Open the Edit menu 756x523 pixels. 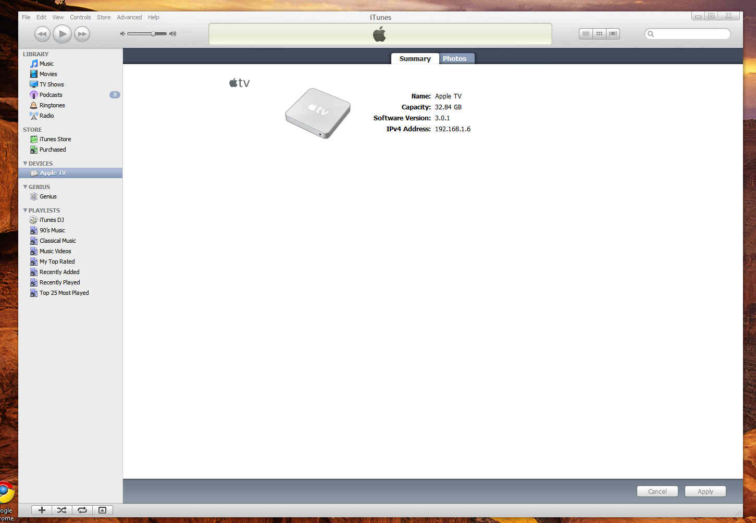pos(41,17)
